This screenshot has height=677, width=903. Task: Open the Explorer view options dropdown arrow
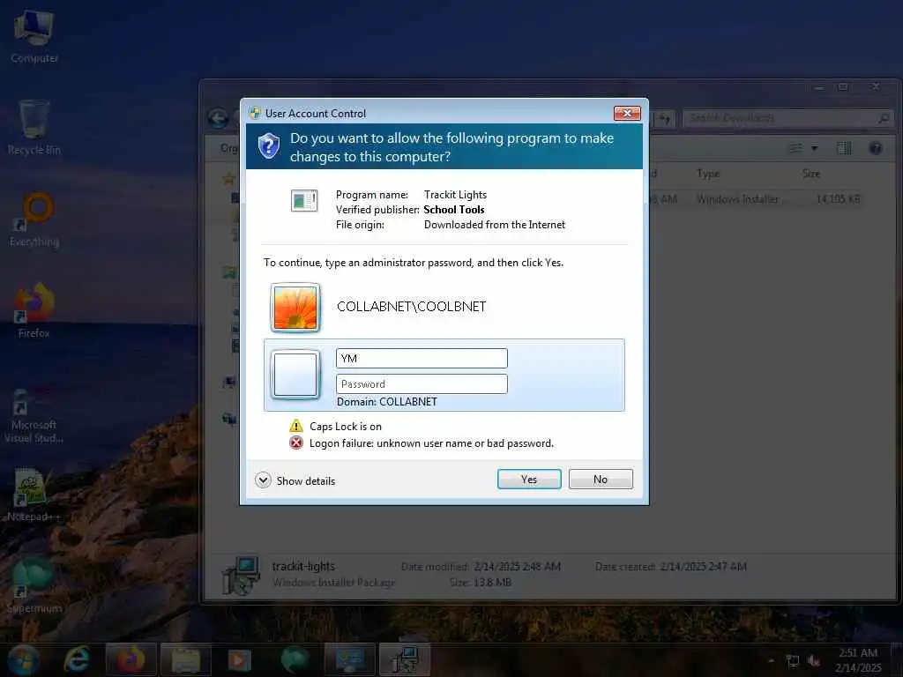click(814, 148)
